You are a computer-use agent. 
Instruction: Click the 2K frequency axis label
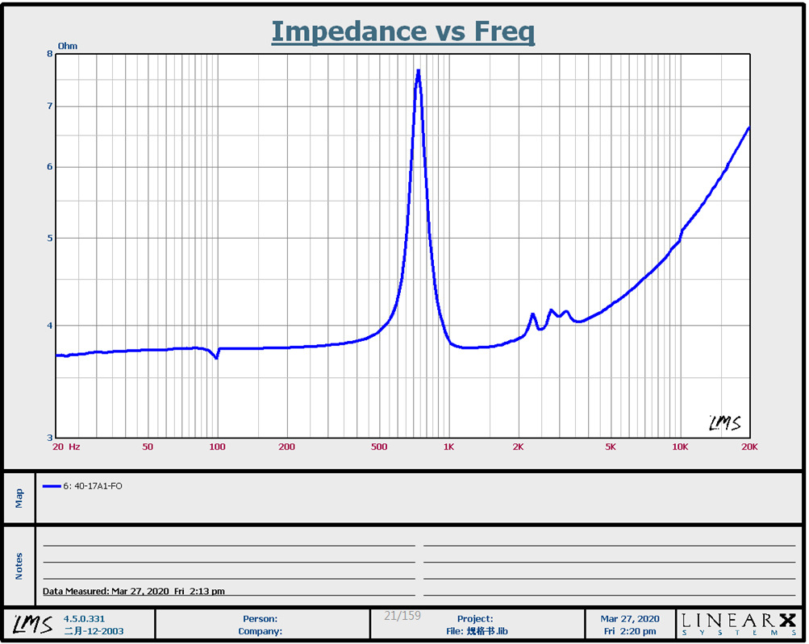(518, 447)
